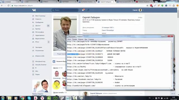Open the Правка menu in Notepad

tap(74, 39)
